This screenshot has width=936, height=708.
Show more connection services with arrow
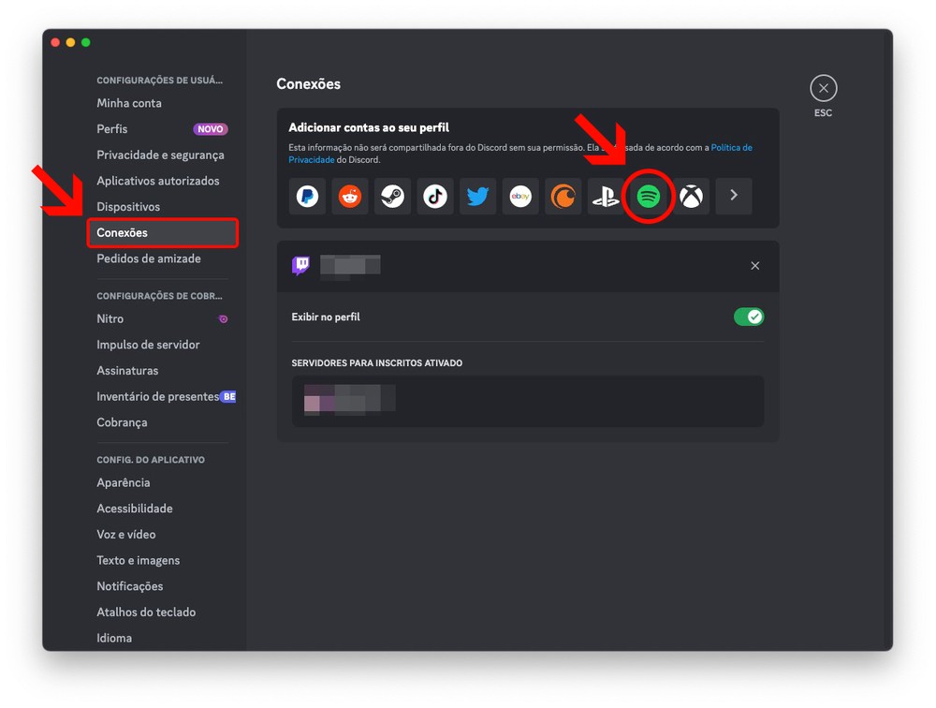point(734,196)
